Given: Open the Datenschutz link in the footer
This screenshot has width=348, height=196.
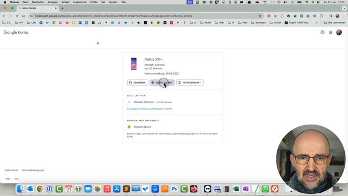Looking at the screenshot, I should pyautogui.click(x=12, y=170).
